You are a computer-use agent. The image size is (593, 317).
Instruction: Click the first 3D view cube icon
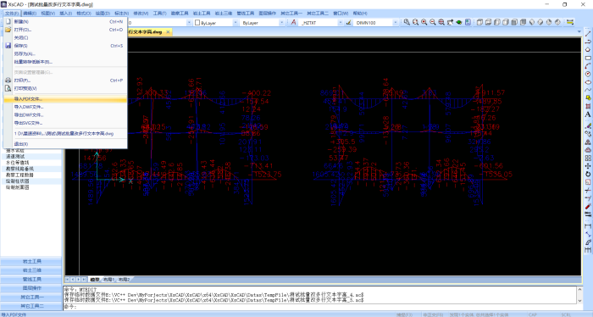click(x=479, y=22)
